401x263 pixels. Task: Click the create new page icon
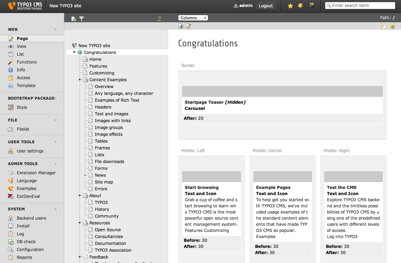click(x=73, y=19)
